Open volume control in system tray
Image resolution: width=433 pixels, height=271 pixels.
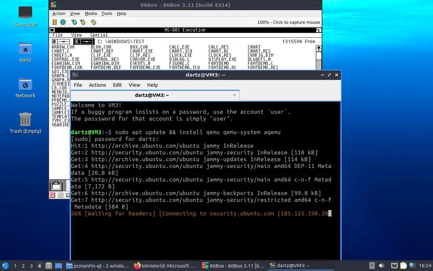pyautogui.click(x=382, y=266)
